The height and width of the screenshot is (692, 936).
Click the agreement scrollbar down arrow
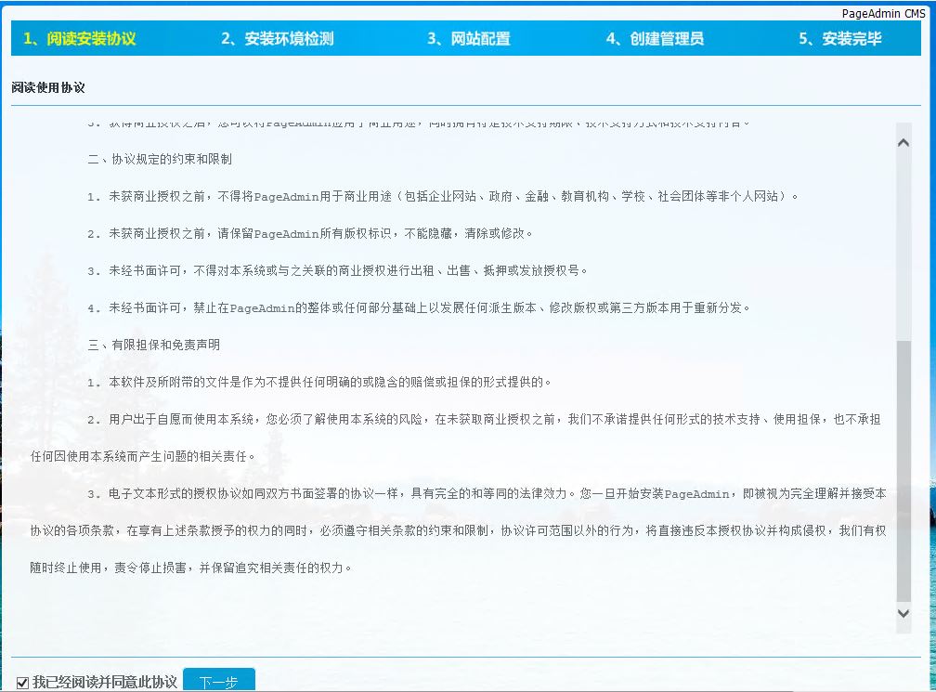(x=903, y=613)
